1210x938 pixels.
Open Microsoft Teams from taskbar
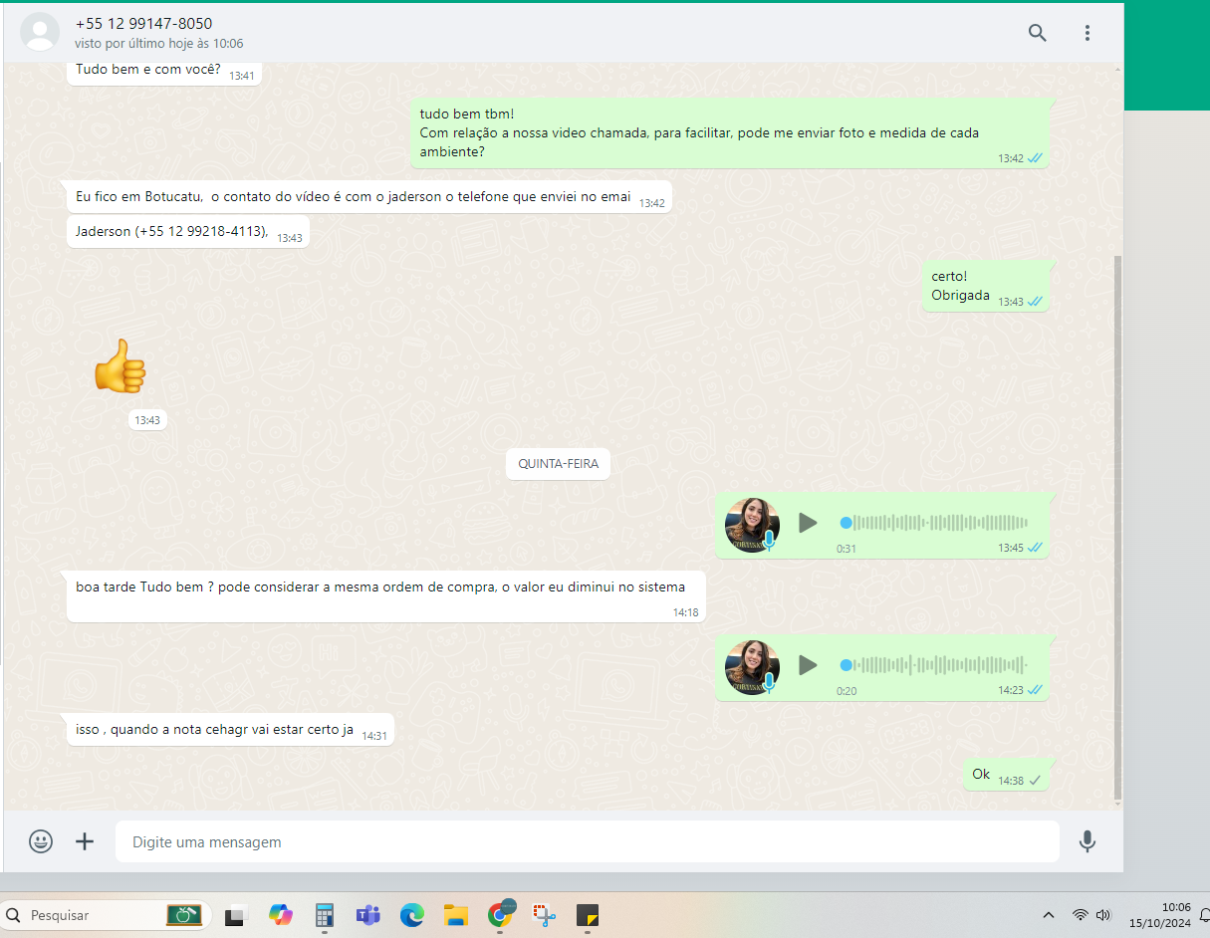(368, 915)
